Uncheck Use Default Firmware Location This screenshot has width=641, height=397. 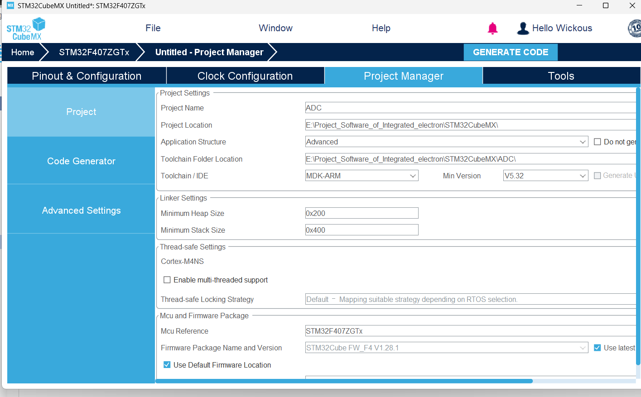pos(167,365)
